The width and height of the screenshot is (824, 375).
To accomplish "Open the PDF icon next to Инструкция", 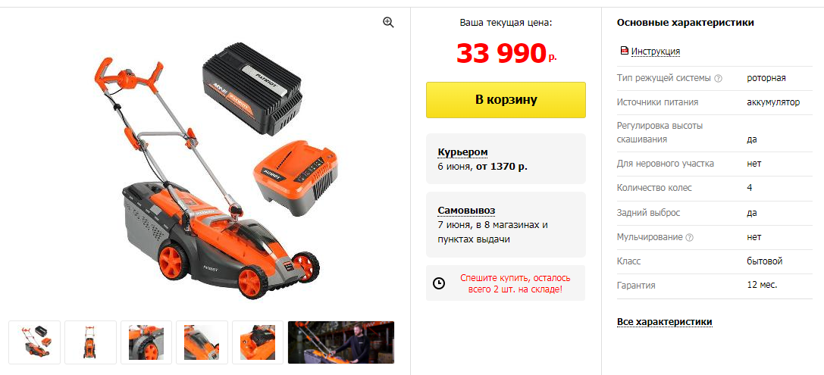I will (625, 51).
